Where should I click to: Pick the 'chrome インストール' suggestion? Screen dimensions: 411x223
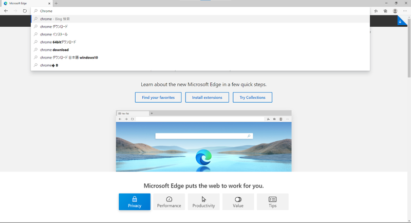click(200, 34)
